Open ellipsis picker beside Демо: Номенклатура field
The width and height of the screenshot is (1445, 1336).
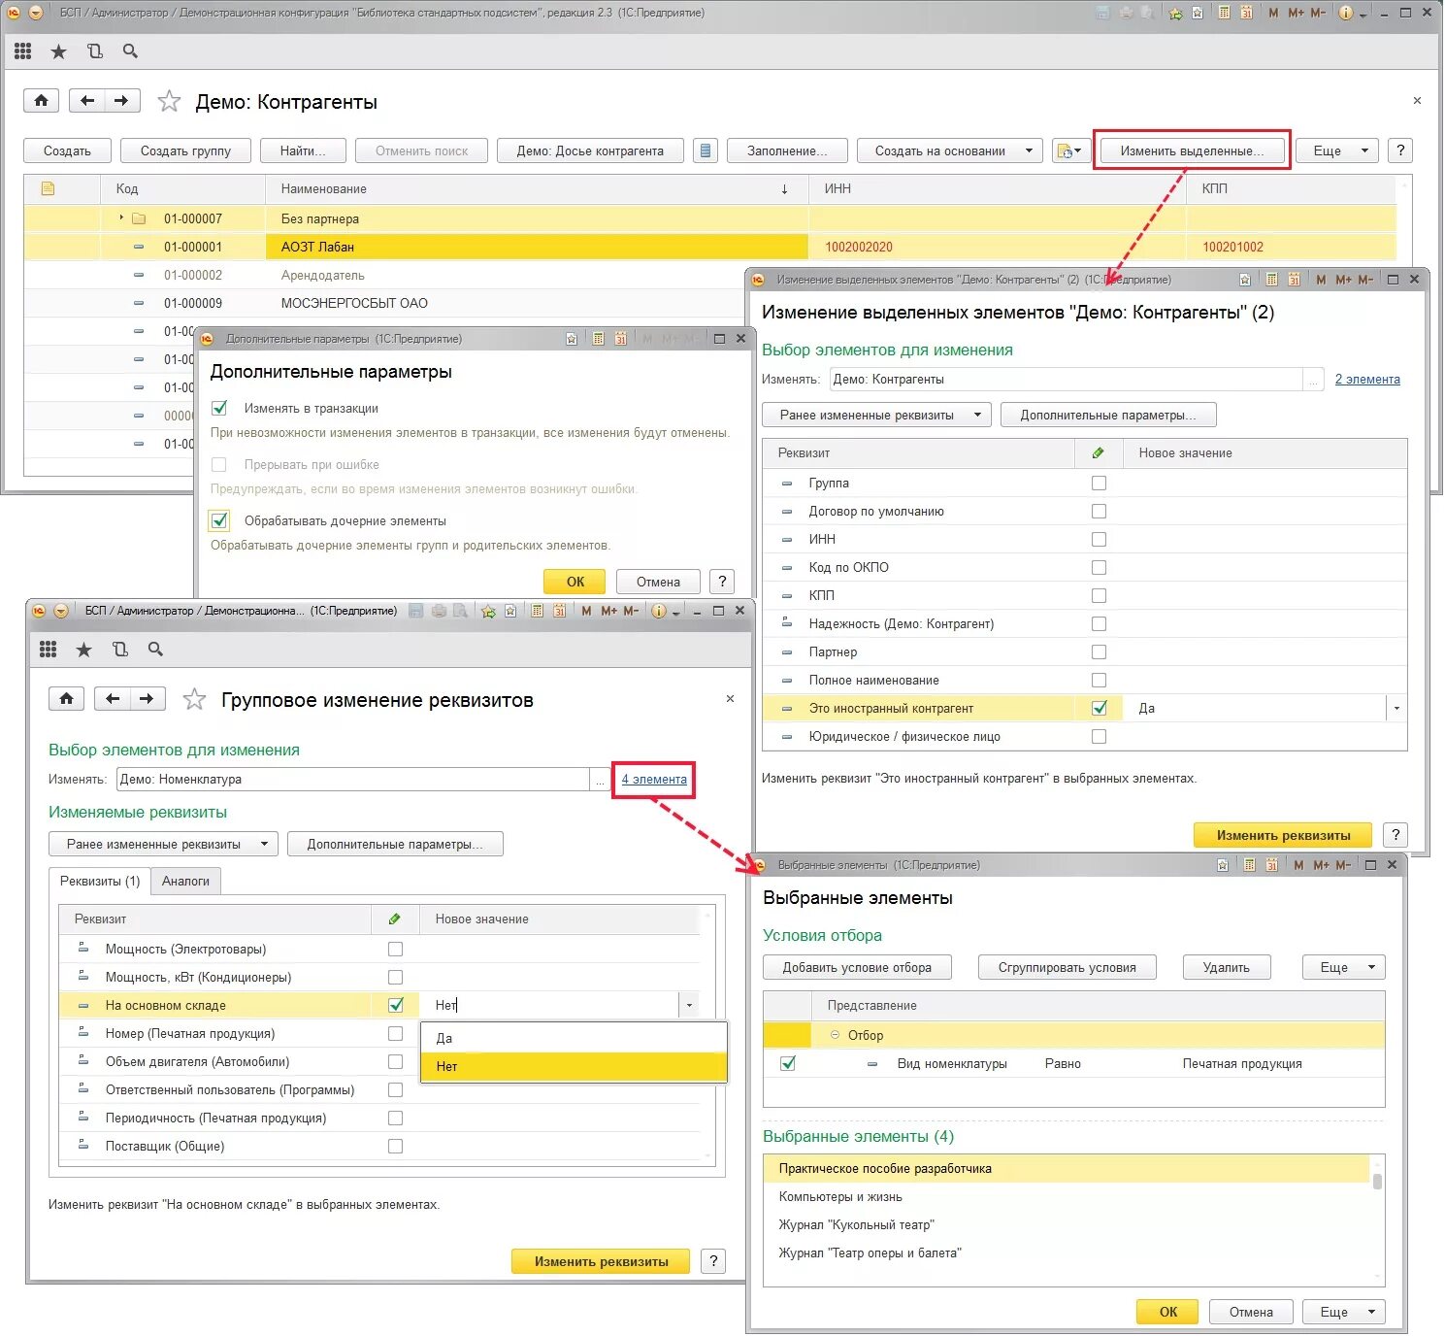coord(601,780)
